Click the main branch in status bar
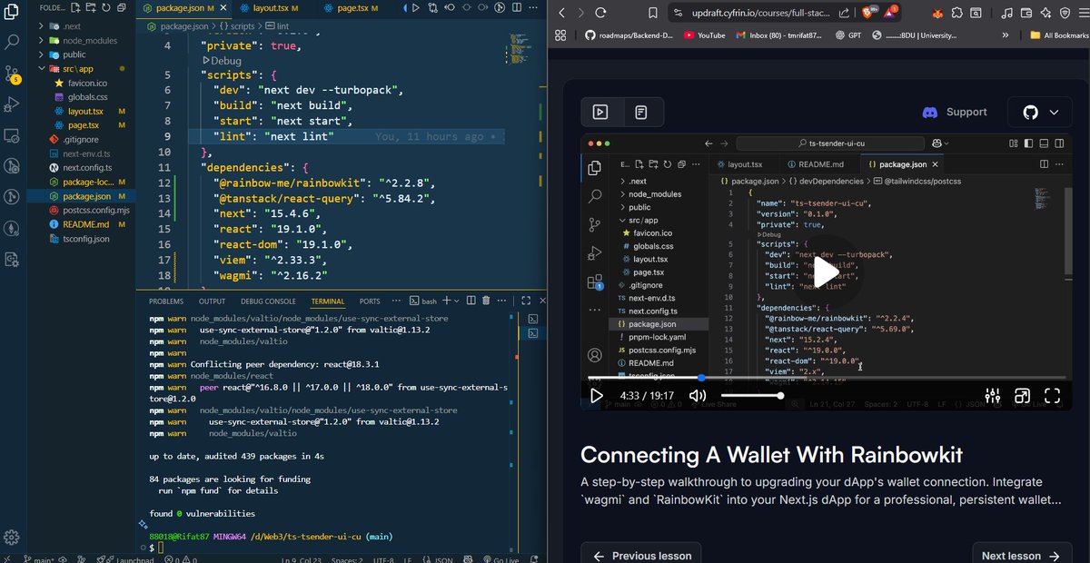1090x563 pixels. 38,559
